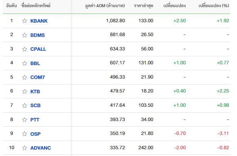Star the OSP stock row

[25, 134]
